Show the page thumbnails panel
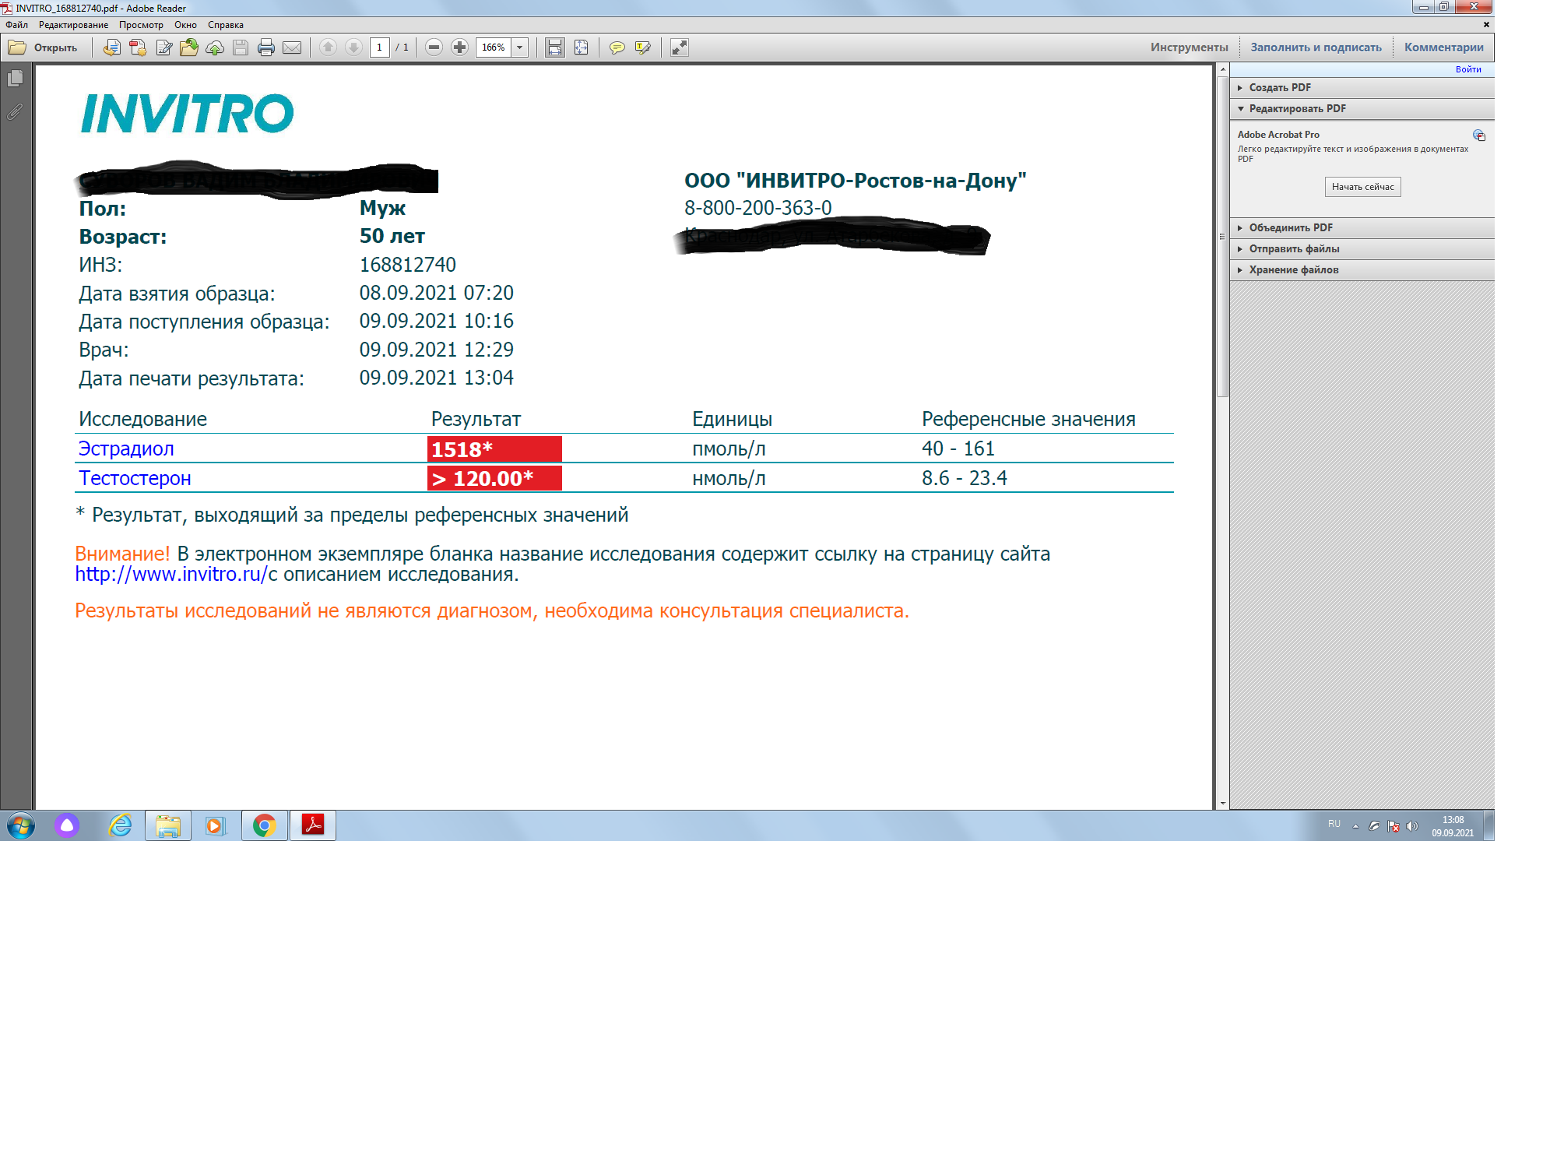The image size is (1557, 1168). (14, 79)
